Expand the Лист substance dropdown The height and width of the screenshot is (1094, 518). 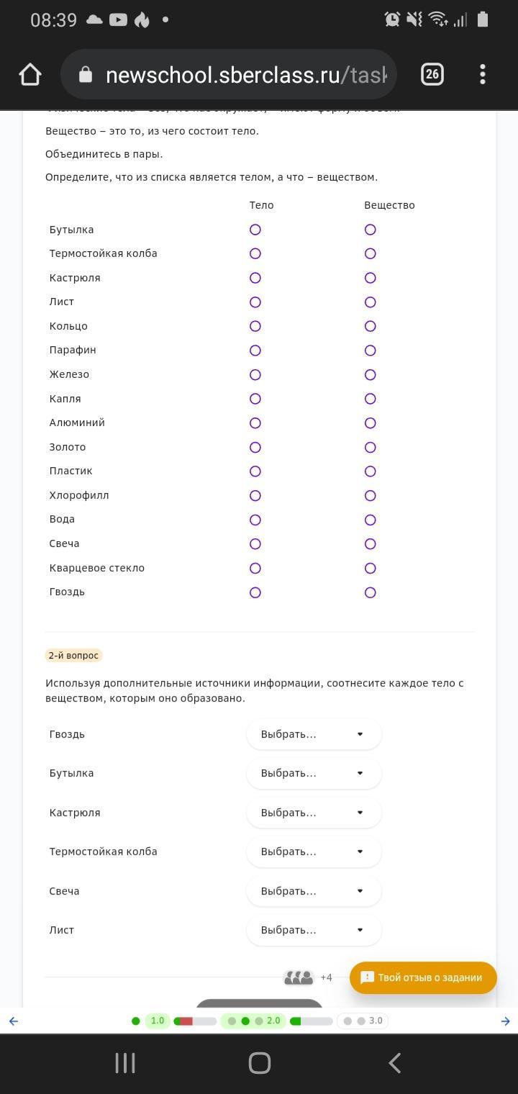(x=313, y=930)
